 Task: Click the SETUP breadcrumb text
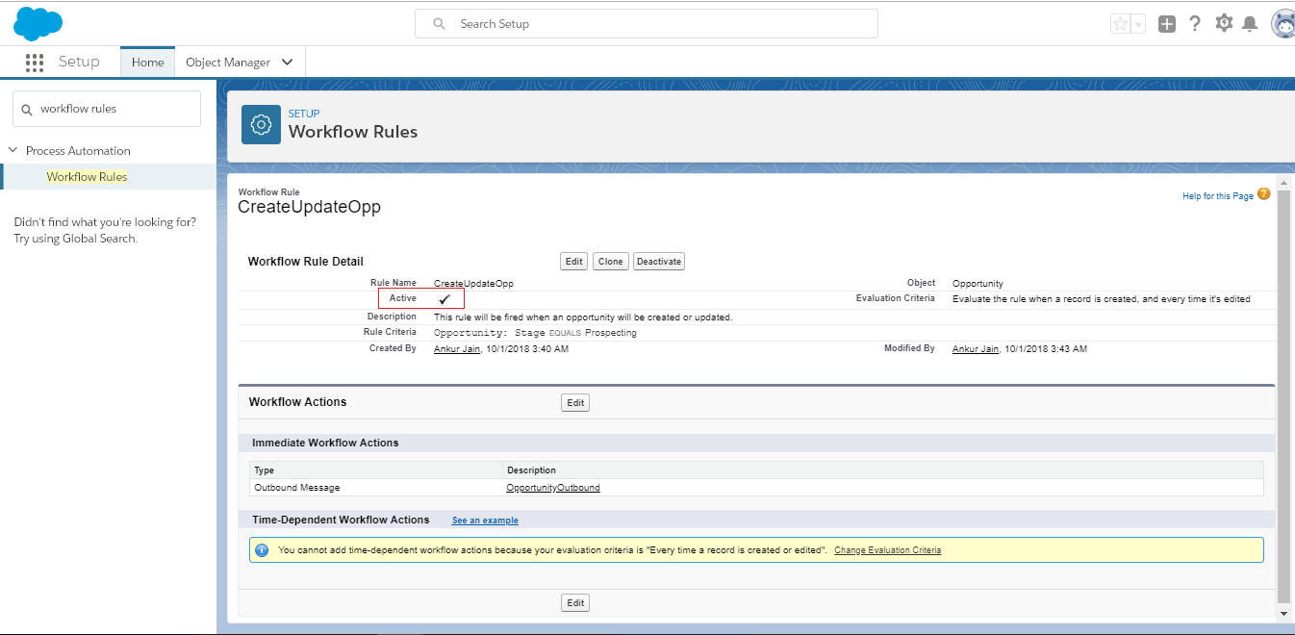[x=304, y=114]
